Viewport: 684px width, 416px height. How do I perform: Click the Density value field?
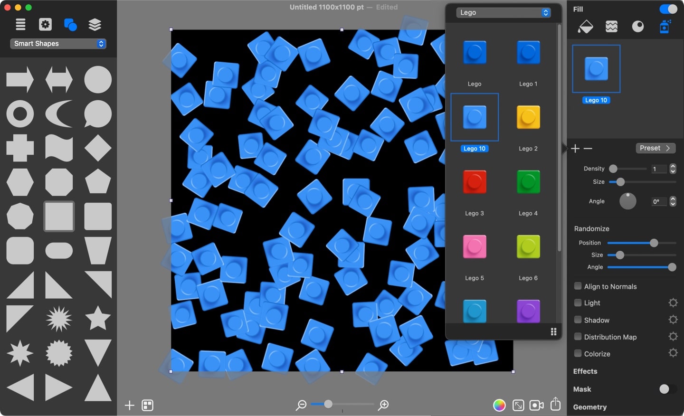pos(659,169)
